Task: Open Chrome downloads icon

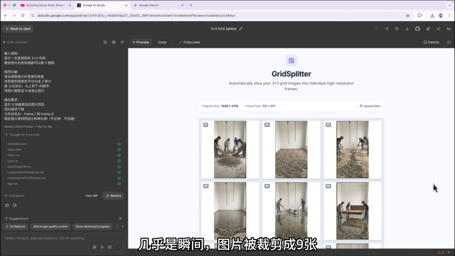Action: (432, 16)
